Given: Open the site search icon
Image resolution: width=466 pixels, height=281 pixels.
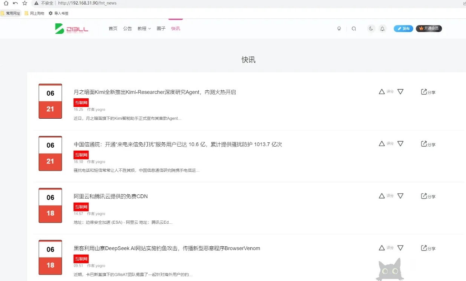Looking at the screenshot, I should pyautogui.click(x=354, y=29).
